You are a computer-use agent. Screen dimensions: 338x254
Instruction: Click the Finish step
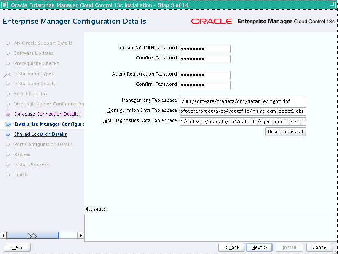pos(21,175)
